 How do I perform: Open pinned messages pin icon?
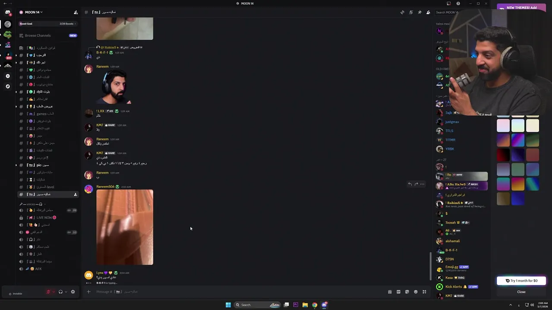point(420,12)
